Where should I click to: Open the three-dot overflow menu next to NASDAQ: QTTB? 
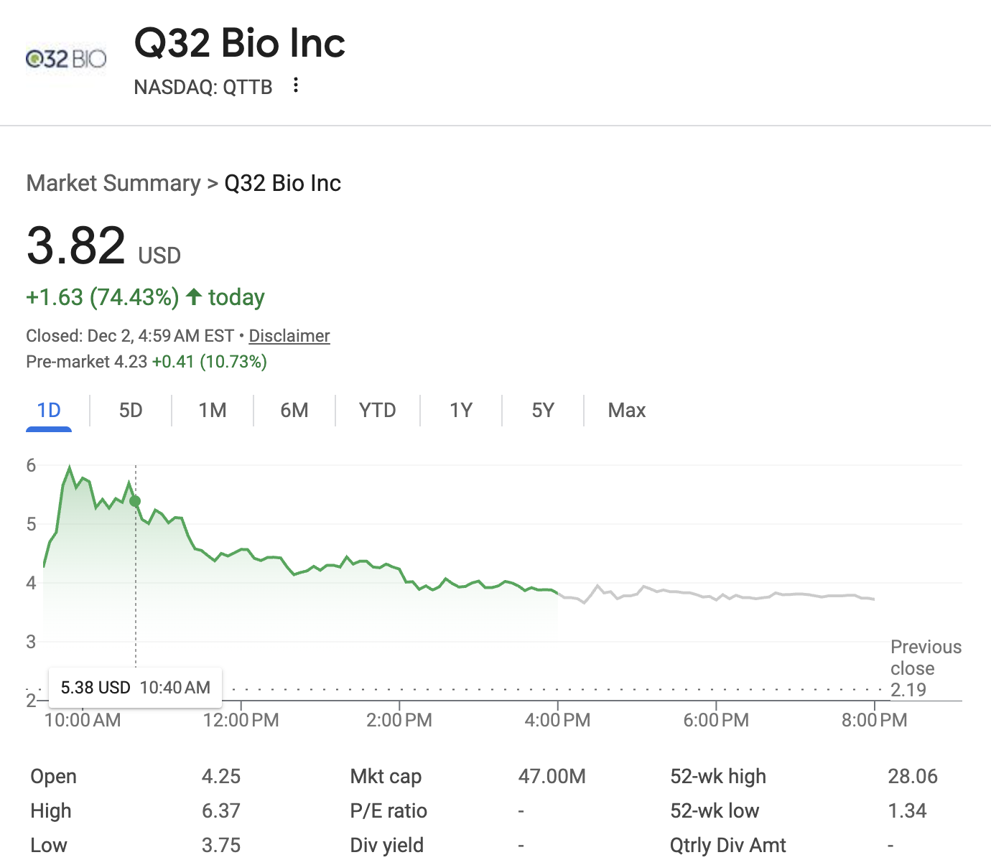pyautogui.click(x=295, y=85)
